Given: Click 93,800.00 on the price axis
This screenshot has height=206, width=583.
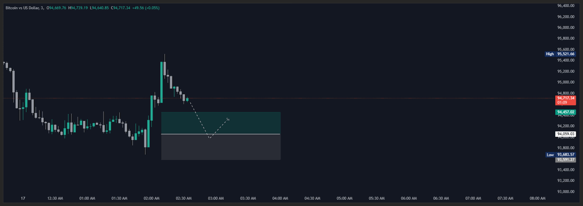Looking at the screenshot, I should [x=566, y=148].
